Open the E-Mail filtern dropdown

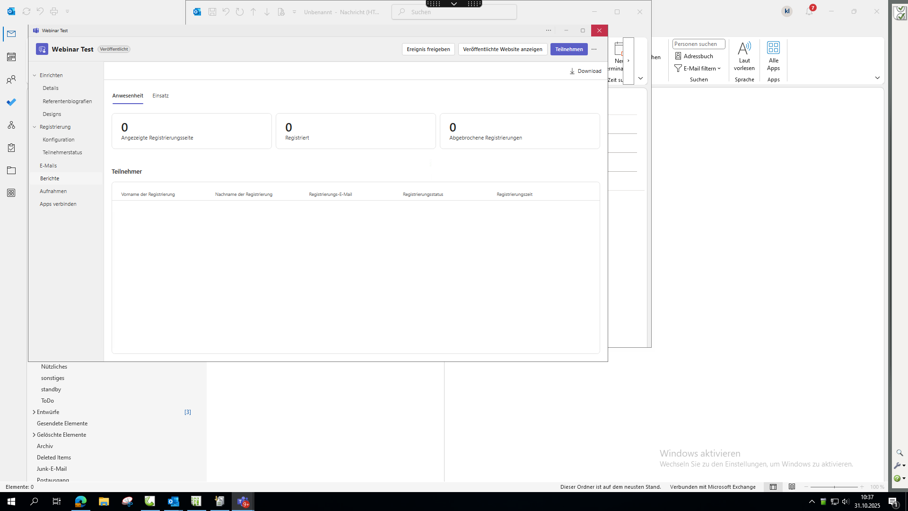click(698, 69)
